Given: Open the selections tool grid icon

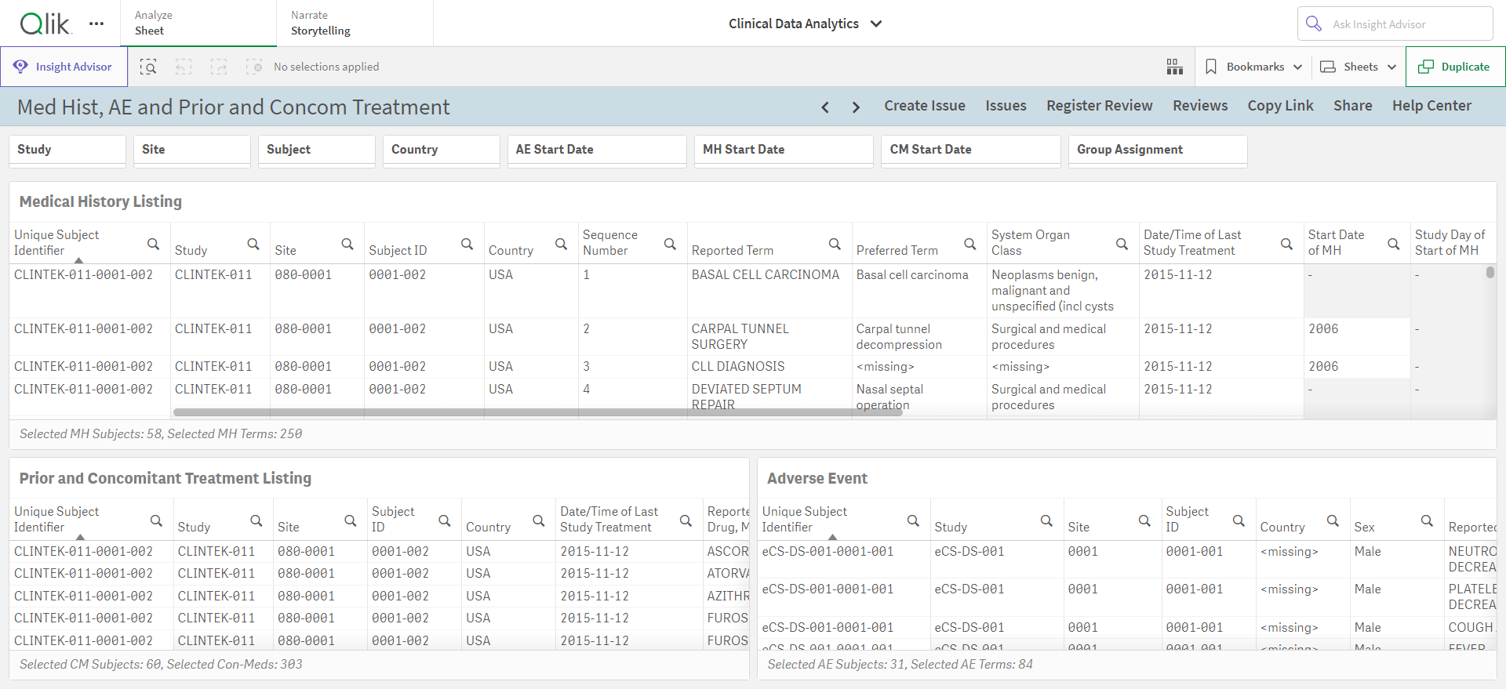Looking at the screenshot, I should tap(1174, 67).
